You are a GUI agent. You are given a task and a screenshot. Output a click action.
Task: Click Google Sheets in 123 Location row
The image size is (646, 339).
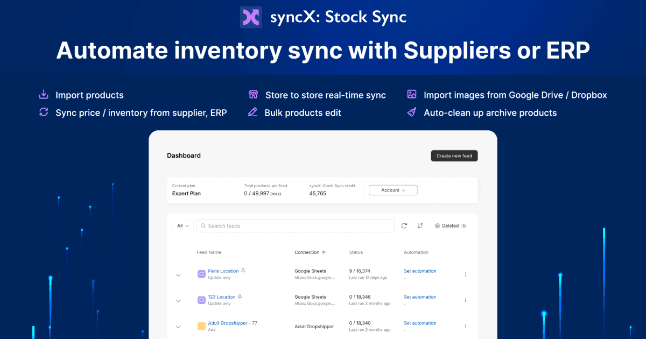(310, 297)
